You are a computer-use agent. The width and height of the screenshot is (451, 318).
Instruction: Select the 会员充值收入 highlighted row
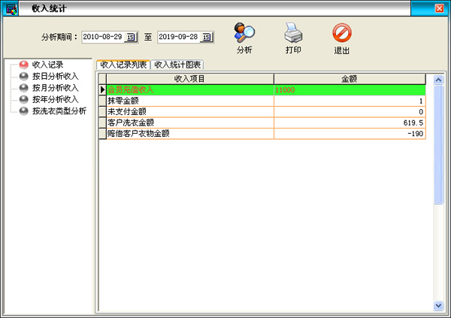189,89
